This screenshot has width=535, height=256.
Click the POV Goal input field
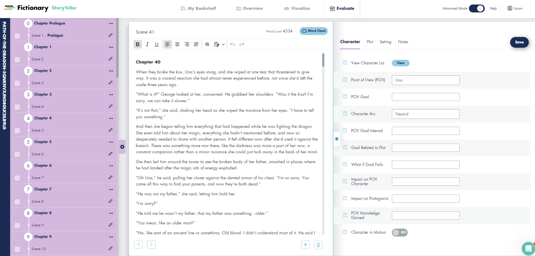tap(425, 97)
